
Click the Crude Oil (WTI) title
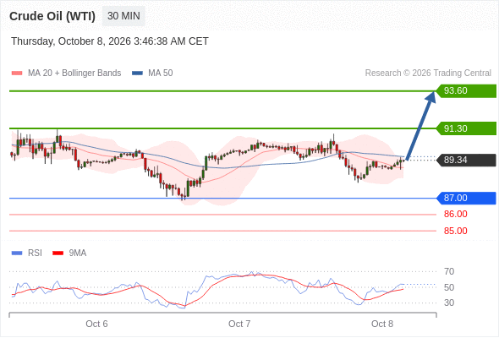pos(52,16)
